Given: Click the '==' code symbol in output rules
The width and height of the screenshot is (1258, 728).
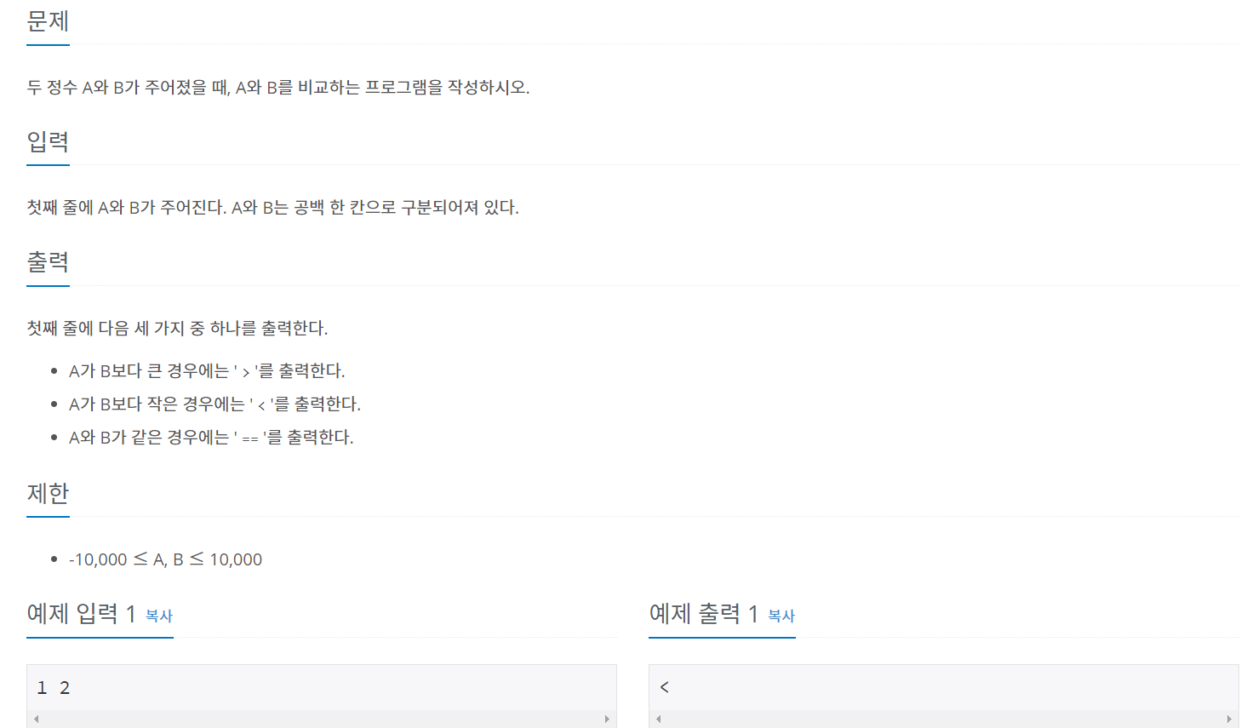Looking at the screenshot, I should coord(250,439).
